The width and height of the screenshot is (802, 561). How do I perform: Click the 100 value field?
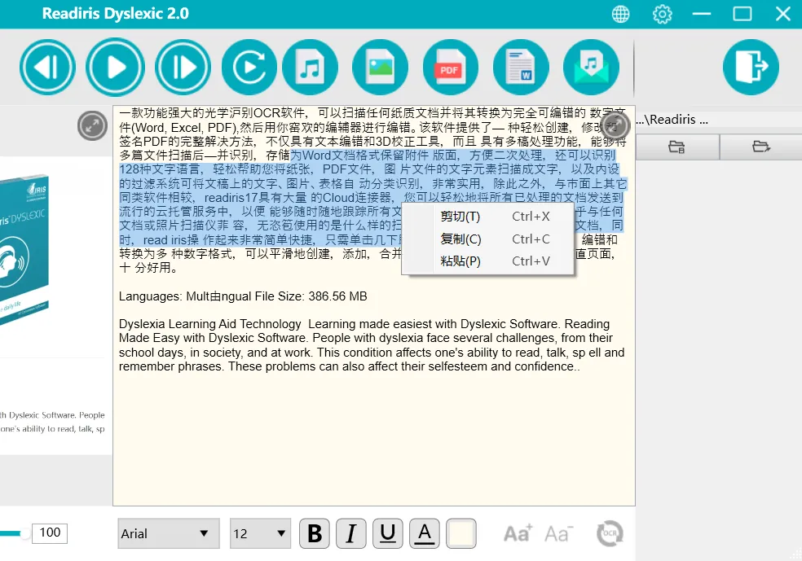click(x=50, y=533)
